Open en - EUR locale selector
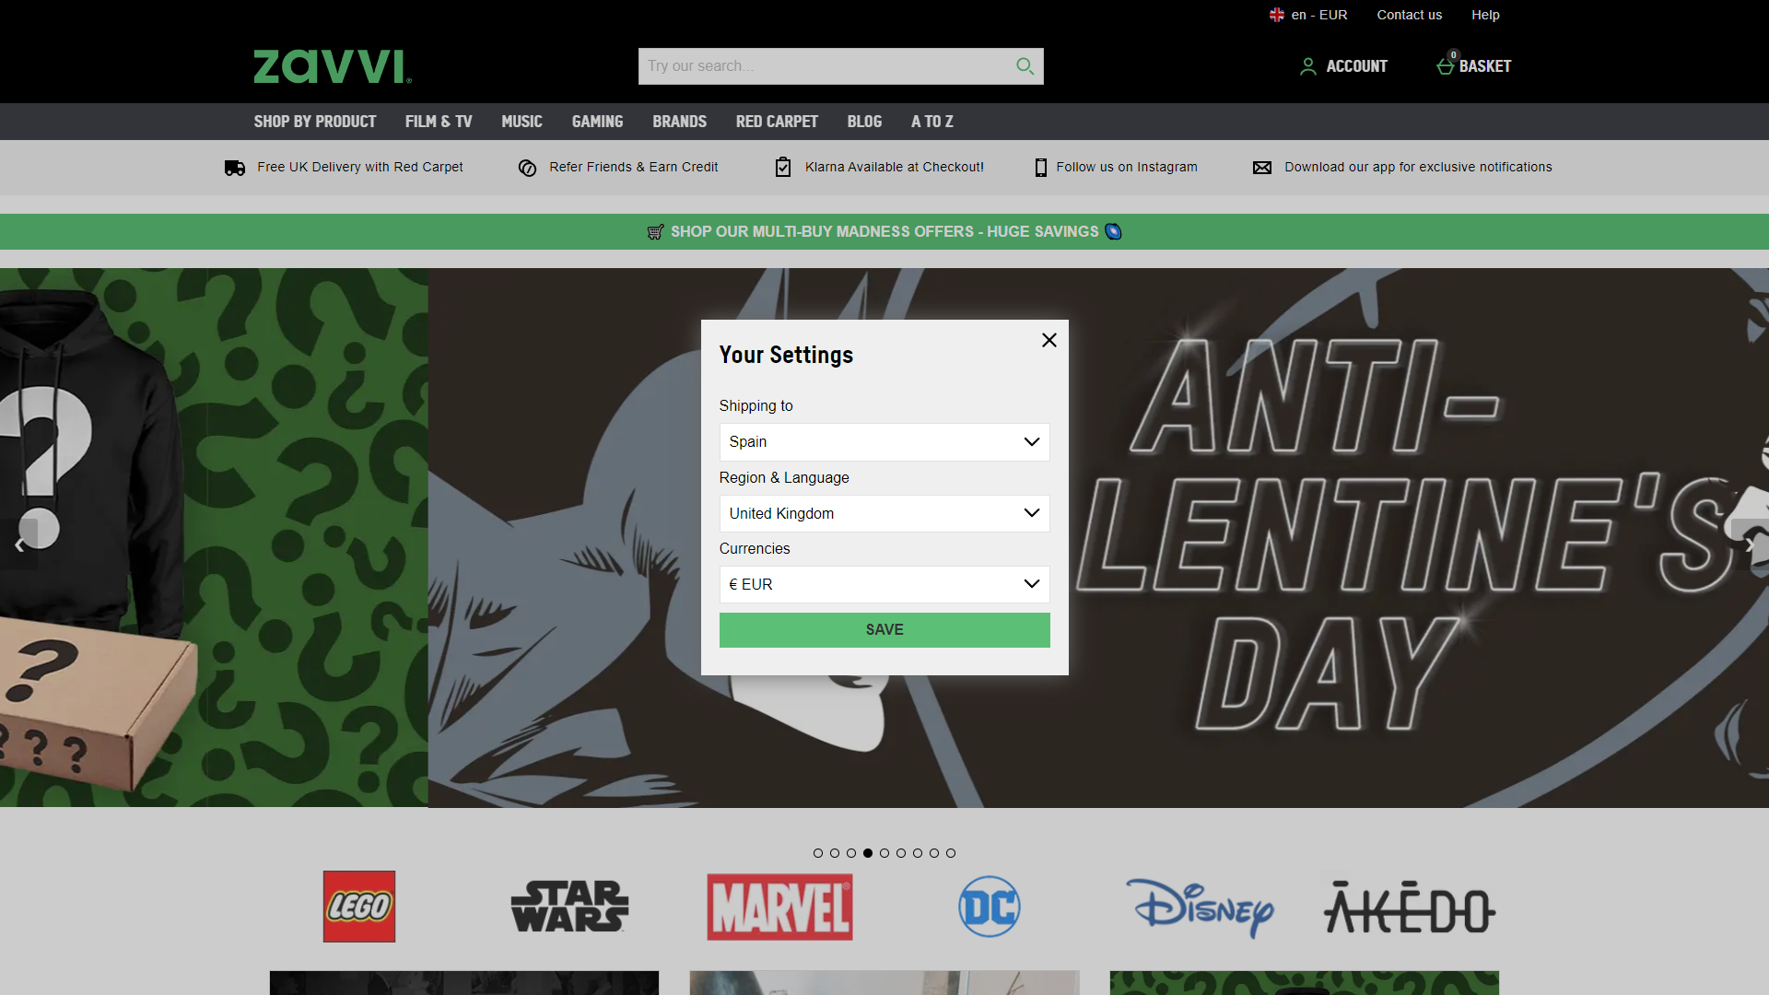 tap(1308, 15)
